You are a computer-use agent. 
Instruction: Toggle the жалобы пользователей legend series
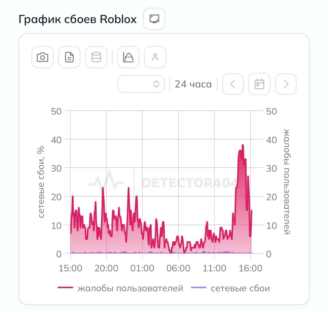click(x=130, y=288)
